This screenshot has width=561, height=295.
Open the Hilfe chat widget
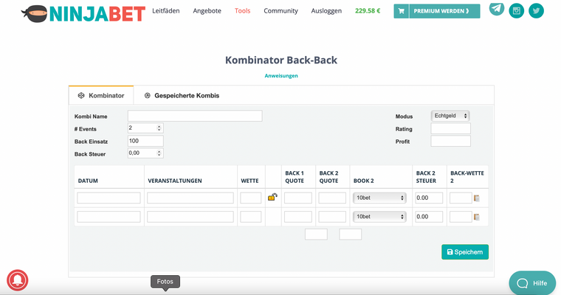(531, 283)
